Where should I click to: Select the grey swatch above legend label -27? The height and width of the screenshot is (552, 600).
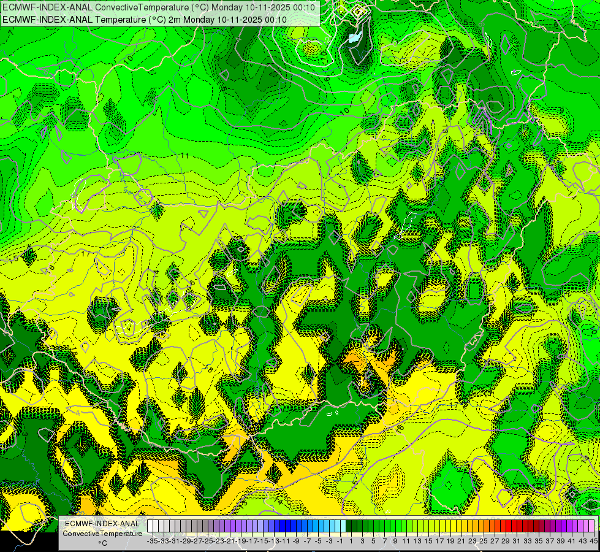(x=194, y=526)
